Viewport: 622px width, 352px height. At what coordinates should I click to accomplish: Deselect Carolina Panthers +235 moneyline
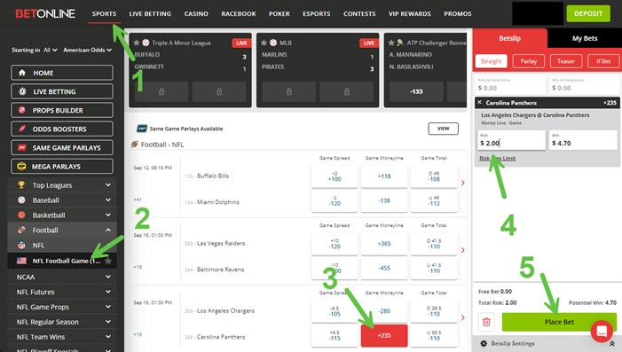(x=384, y=335)
